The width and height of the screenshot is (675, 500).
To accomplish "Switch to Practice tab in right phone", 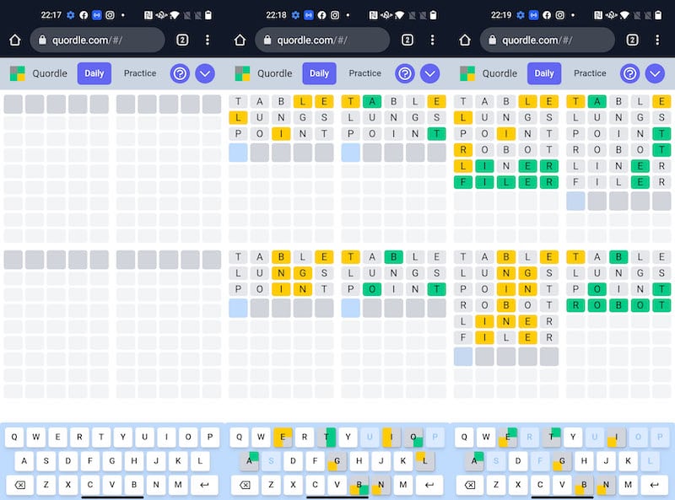I will click(590, 73).
